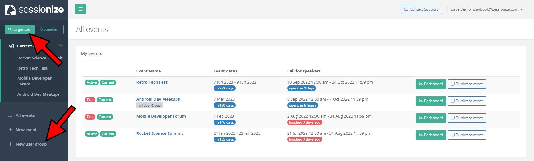Image resolution: width=534 pixels, height=161 pixels.
Task: Open Dashboard for Retro Tech Fest
Action: 431,84
